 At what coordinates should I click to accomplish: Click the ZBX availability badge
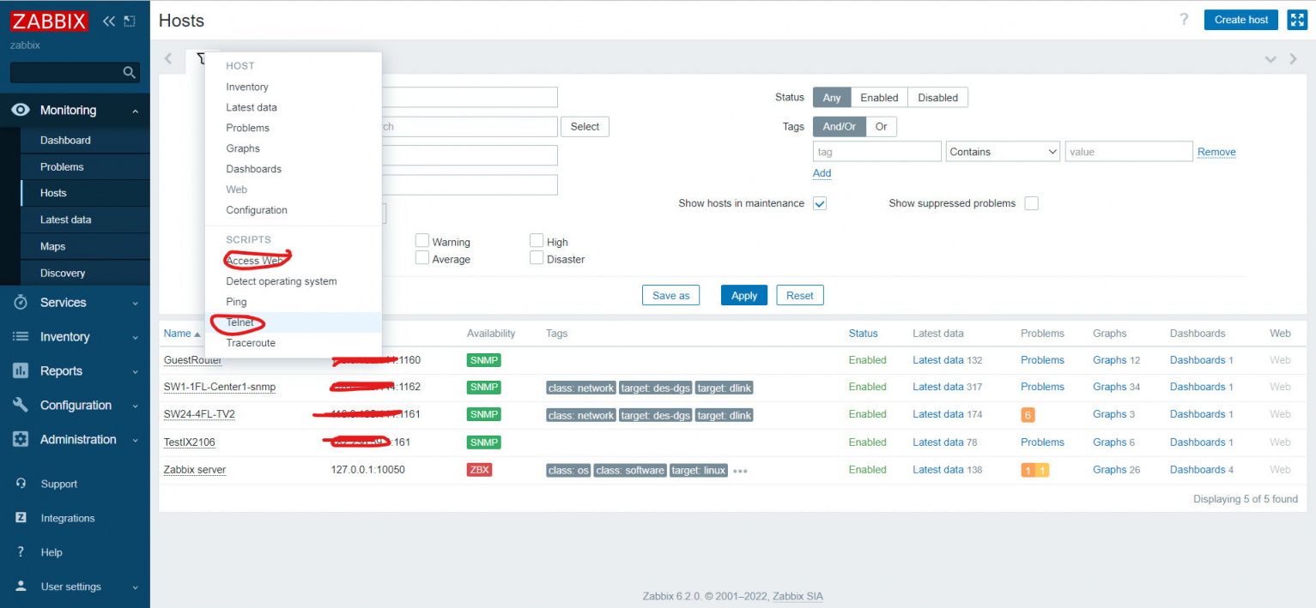click(479, 470)
